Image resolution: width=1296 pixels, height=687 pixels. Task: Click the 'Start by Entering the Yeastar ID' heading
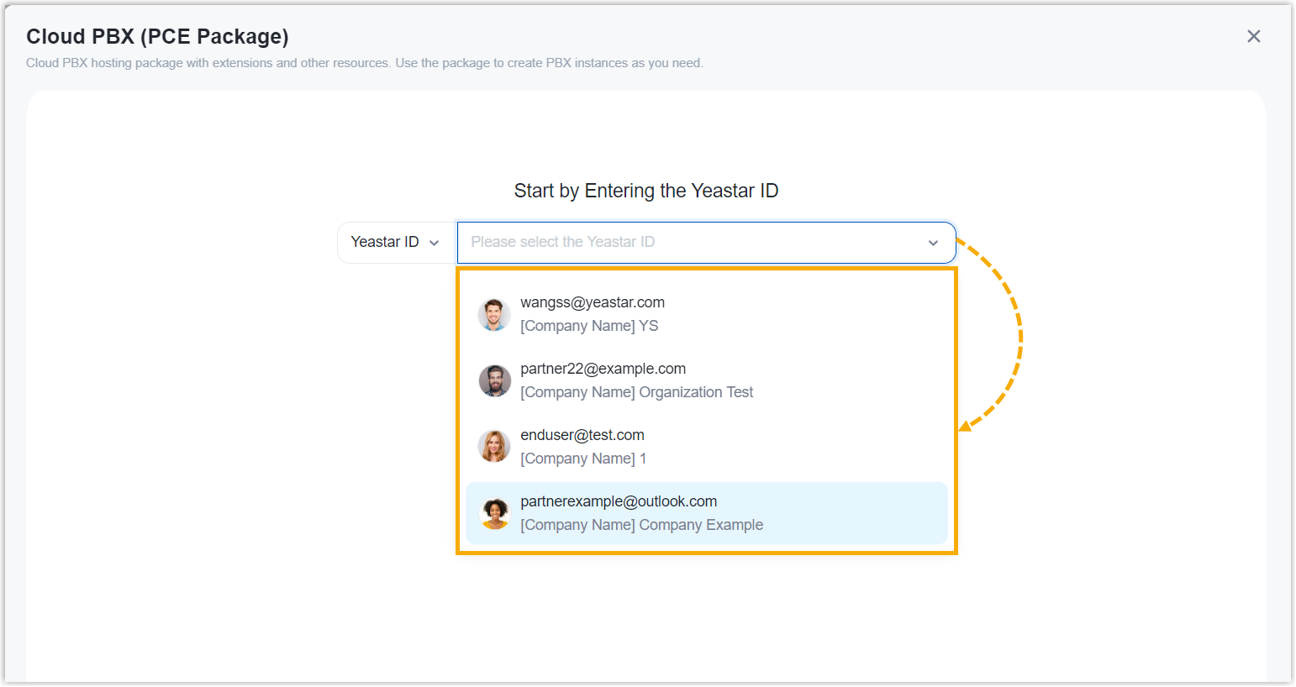(645, 191)
